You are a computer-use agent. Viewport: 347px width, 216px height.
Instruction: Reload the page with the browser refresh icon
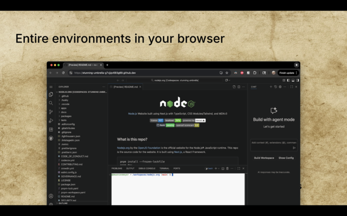(63, 73)
